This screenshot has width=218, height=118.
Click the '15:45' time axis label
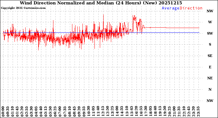point(131,112)
